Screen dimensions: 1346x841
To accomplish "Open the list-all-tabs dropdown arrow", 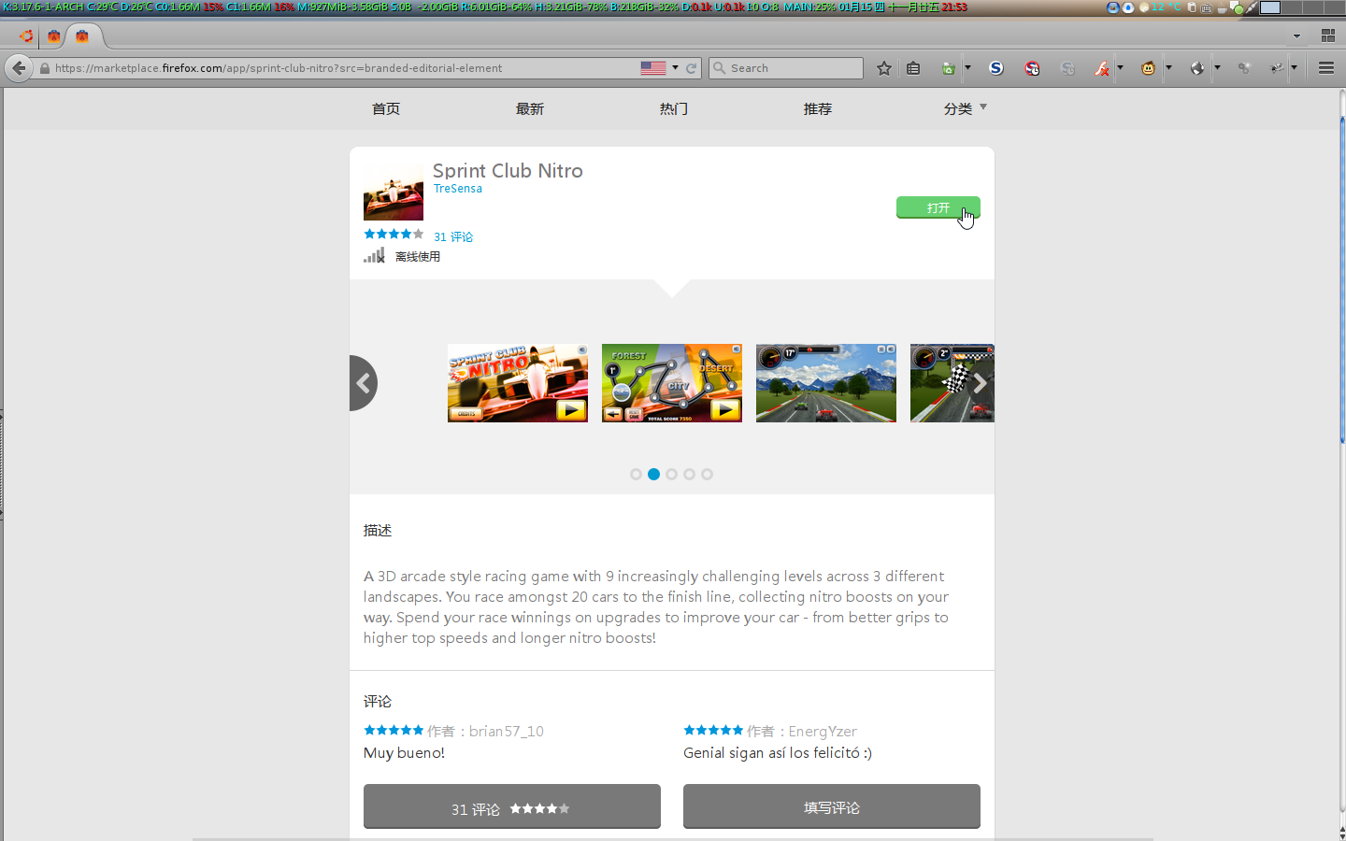I will click(x=1296, y=36).
